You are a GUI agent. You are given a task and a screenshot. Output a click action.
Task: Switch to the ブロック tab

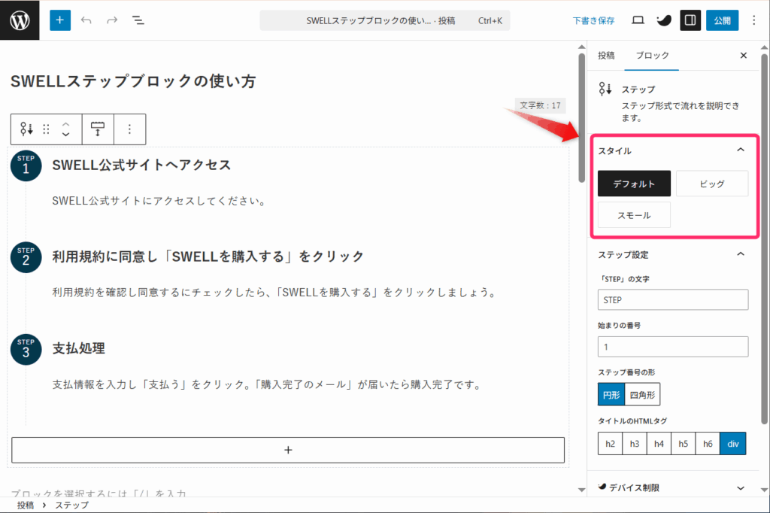[652, 56]
